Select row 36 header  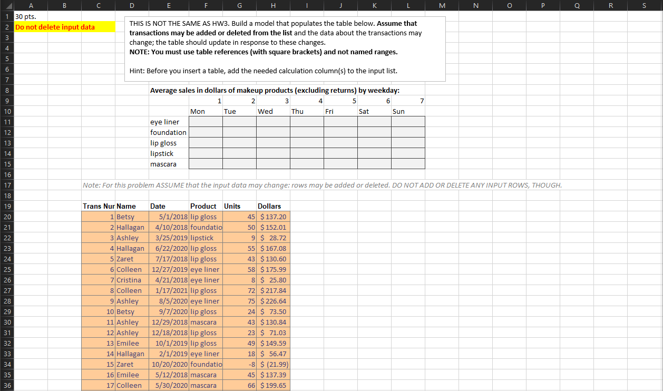coord(7,385)
